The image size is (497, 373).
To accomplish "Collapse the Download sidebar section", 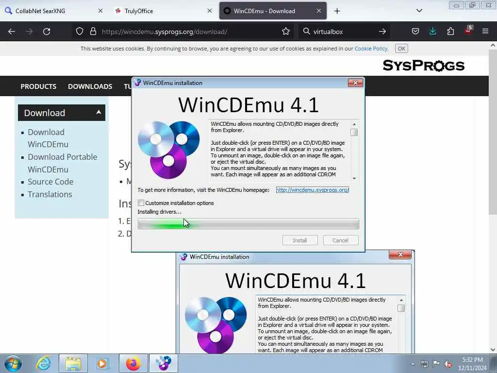I will [x=99, y=112].
